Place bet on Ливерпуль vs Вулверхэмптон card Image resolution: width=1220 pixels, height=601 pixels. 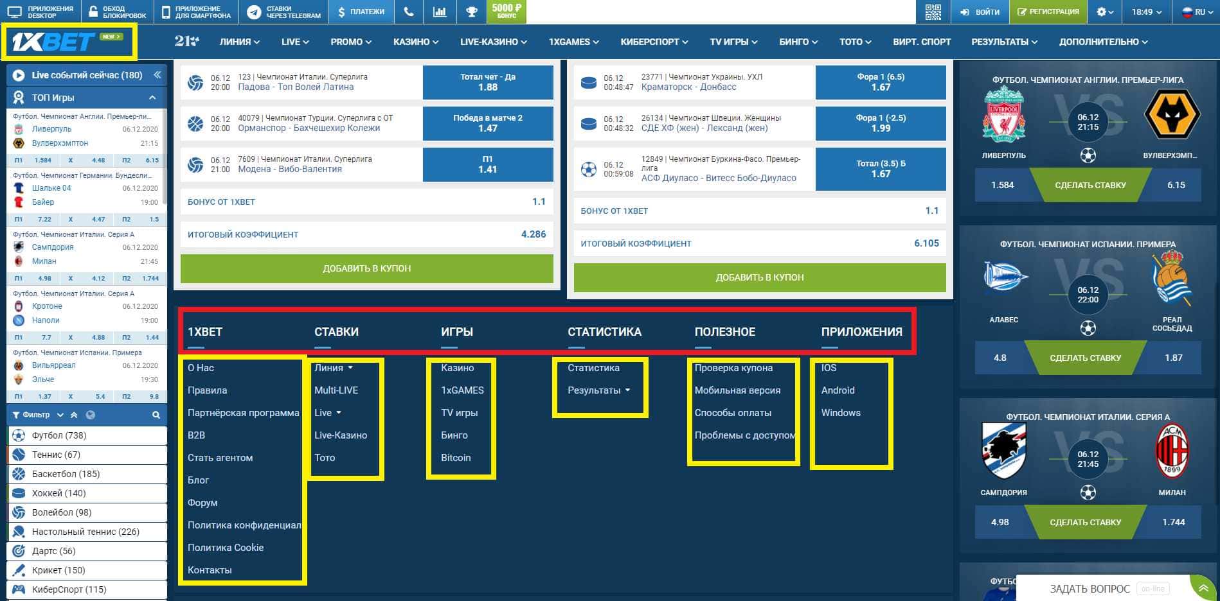(1090, 185)
